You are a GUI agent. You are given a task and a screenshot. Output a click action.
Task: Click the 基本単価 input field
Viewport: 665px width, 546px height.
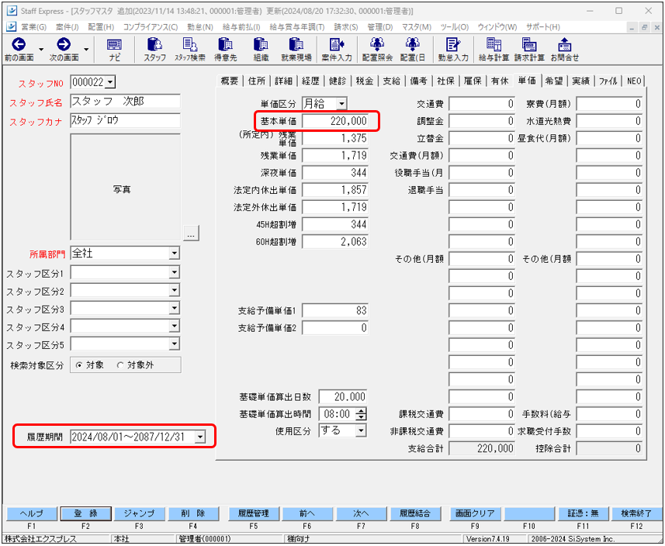(335, 121)
